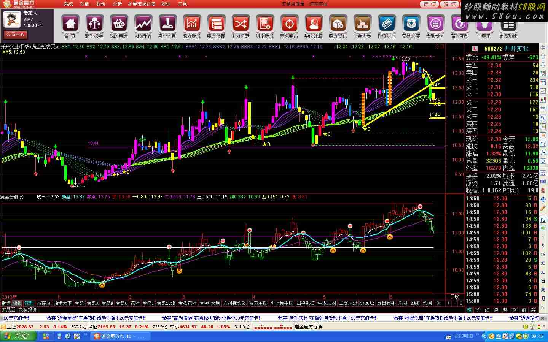Screen dimensions: 548x342
Task: Open the 扩展市场行情 menu
Action: click(142, 4)
